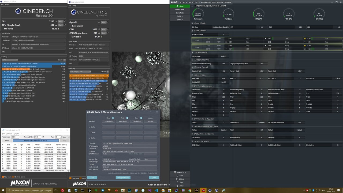
Task: Open the CPU ranking dropdown in Cinebench R20
Action: [x=10, y=60]
